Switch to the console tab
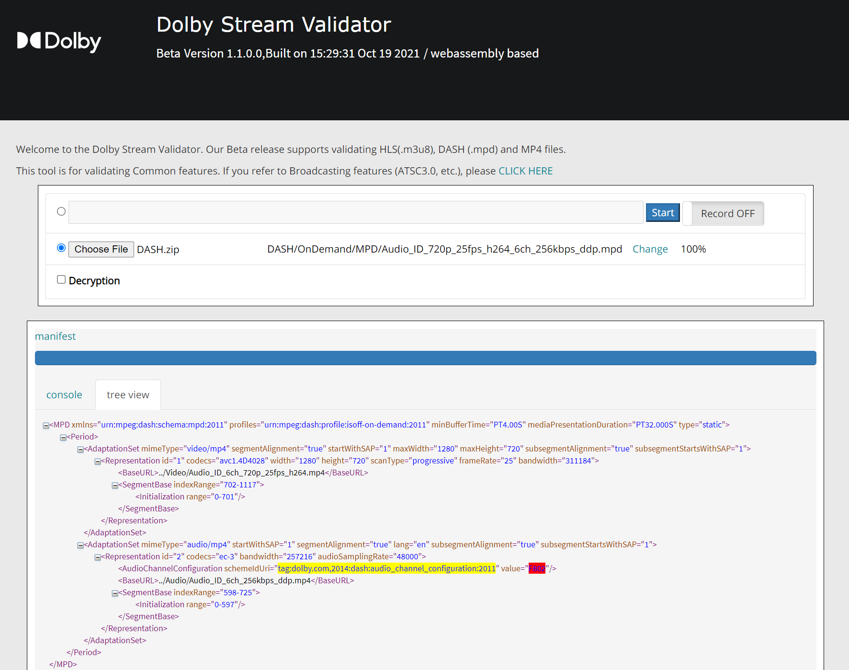The width and height of the screenshot is (849, 670). pyautogui.click(x=64, y=394)
